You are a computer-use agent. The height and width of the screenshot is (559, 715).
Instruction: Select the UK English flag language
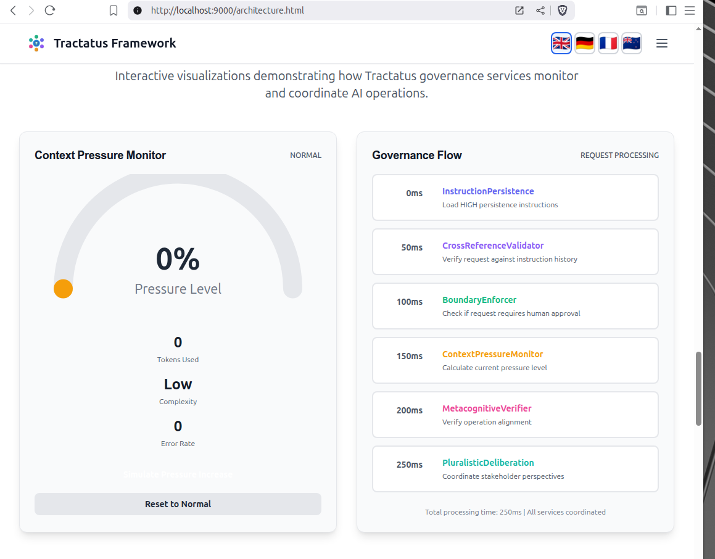point(561,43)
